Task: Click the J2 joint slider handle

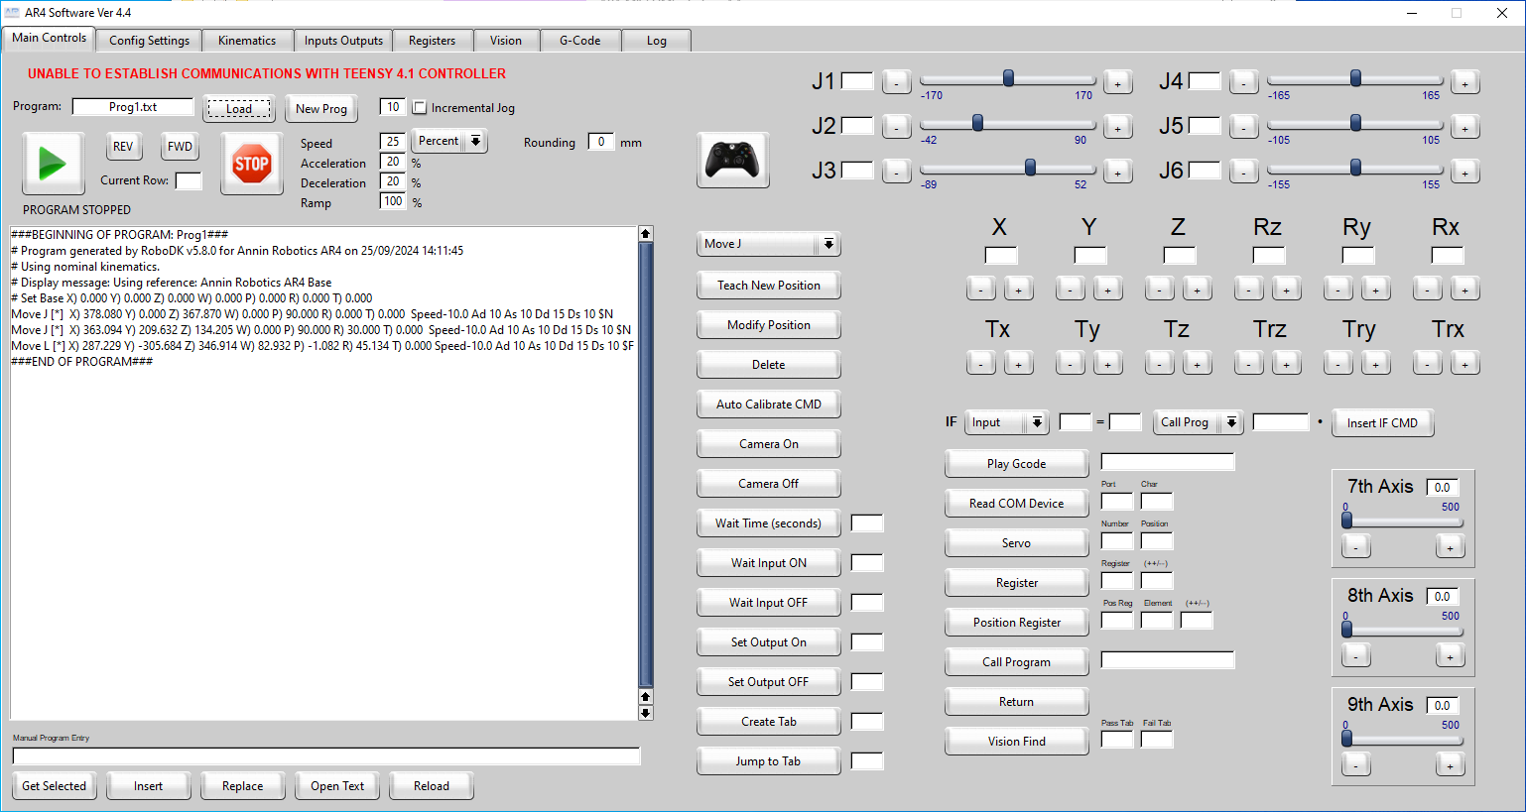Action: [x=977, y=123]
